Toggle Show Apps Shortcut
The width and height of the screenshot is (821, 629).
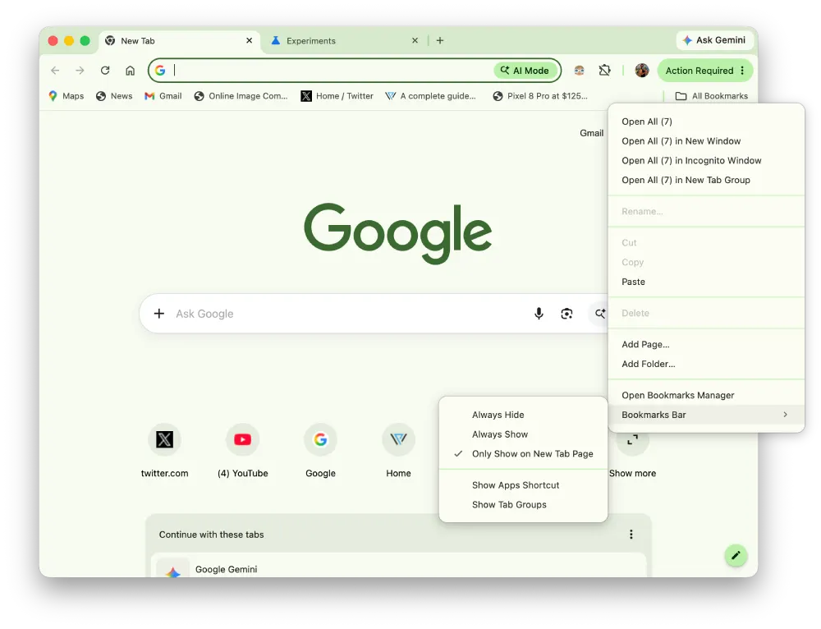pos(523,485)
